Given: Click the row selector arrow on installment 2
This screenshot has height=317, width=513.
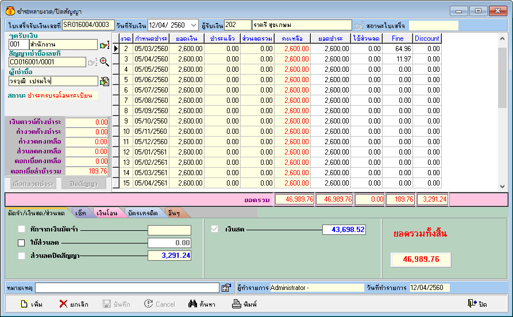Looking at the screenshot, I should [116, 49].
